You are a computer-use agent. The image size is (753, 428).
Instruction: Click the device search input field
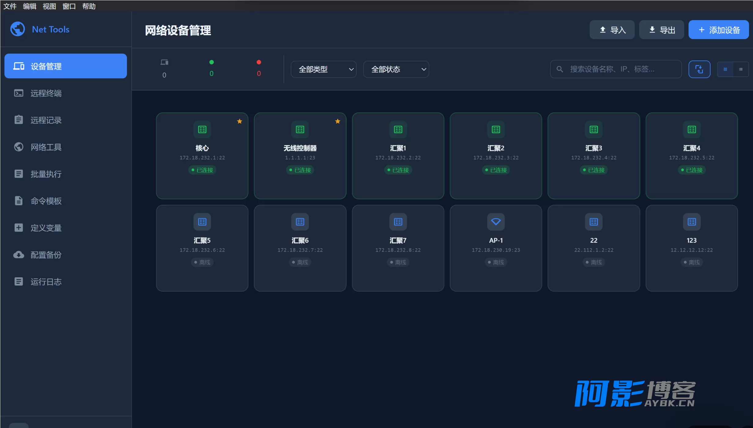click(616, 69)
